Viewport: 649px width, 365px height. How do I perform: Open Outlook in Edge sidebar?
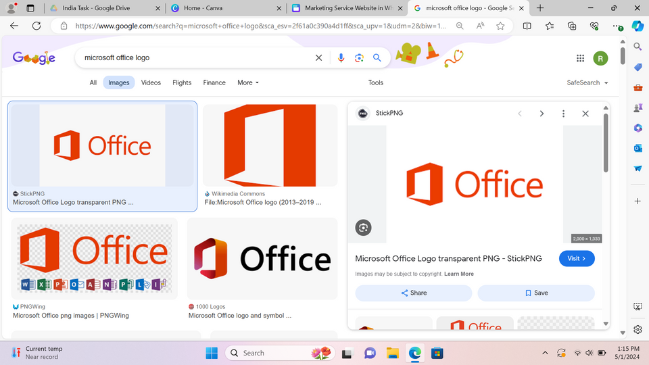pos(638,148)
